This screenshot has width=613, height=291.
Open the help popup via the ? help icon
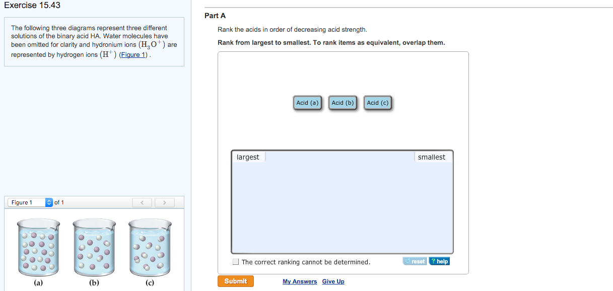[x=439, y=261]
